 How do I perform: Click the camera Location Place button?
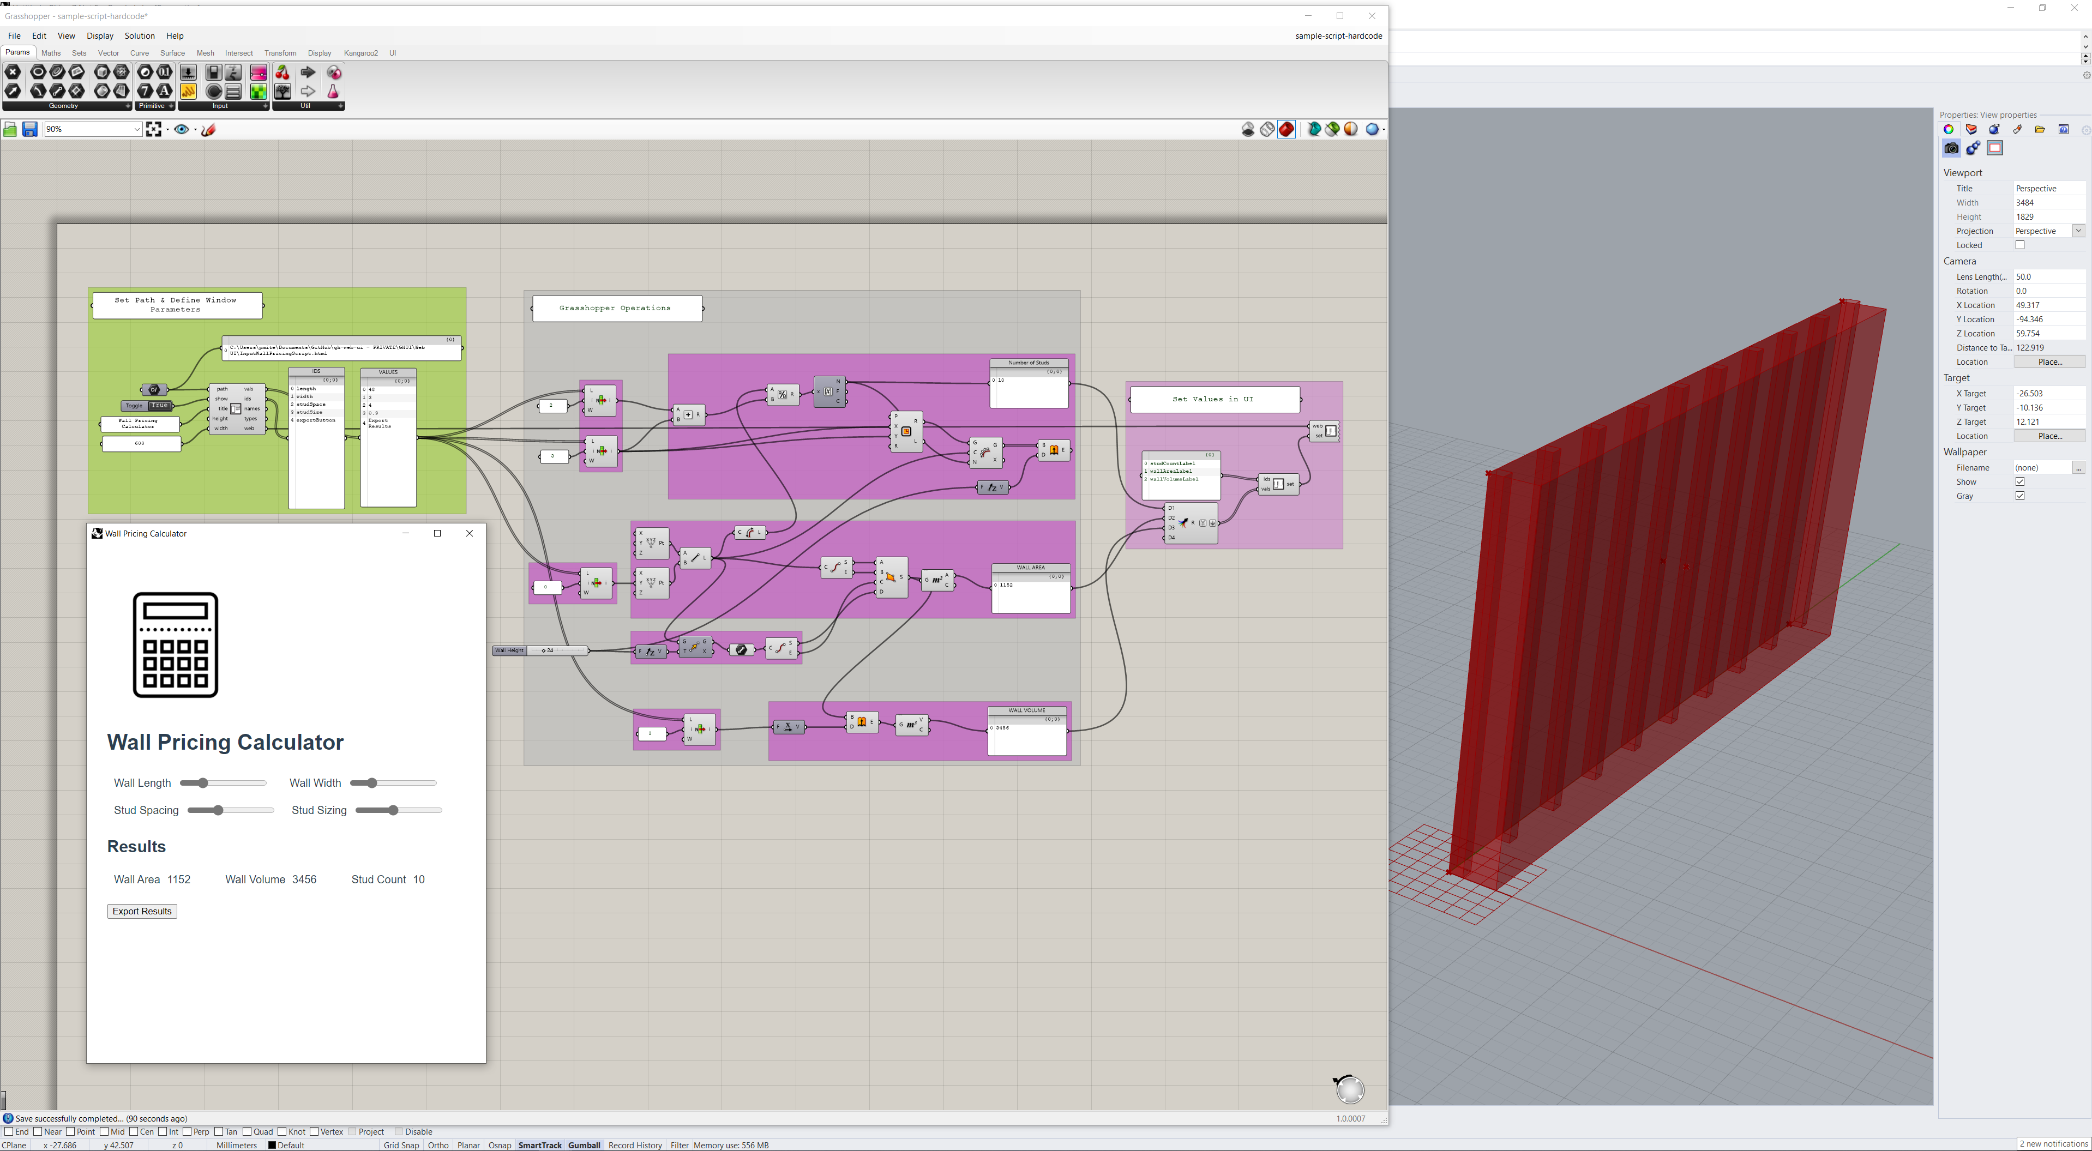pyautogui.click(x=2049, y=362)
